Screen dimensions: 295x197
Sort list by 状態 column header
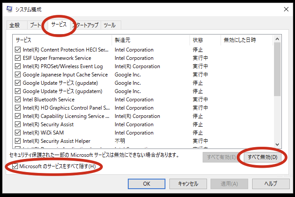[x=205, y=40]
